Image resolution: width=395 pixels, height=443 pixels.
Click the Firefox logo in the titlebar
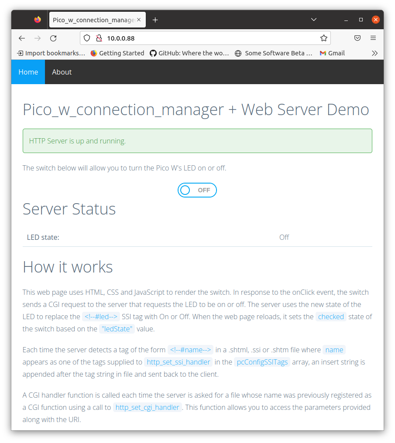pyautogui.click(x=37, y=19)
